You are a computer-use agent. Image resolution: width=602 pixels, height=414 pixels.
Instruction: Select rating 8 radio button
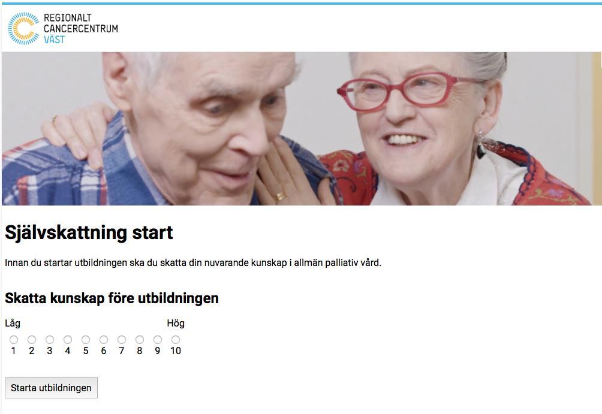pyautogui.click(x=140, y=340)
